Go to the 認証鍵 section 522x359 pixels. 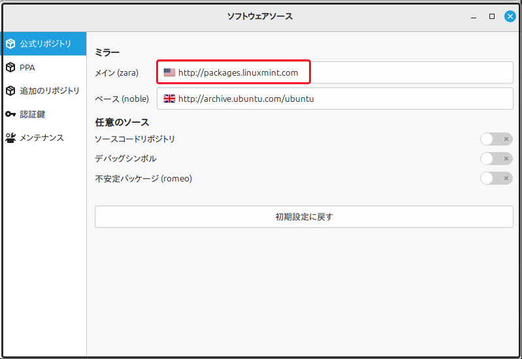click(x=43, y=114)
